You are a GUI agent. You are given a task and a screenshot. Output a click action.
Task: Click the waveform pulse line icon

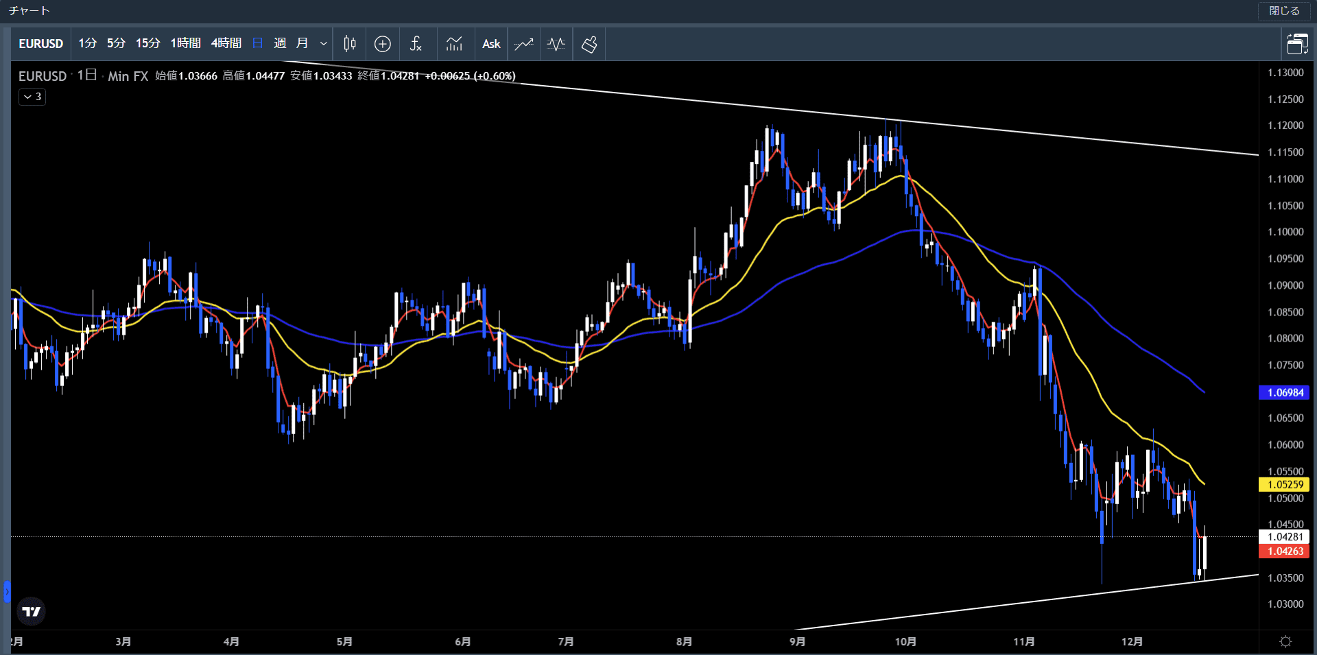[556, 44]
